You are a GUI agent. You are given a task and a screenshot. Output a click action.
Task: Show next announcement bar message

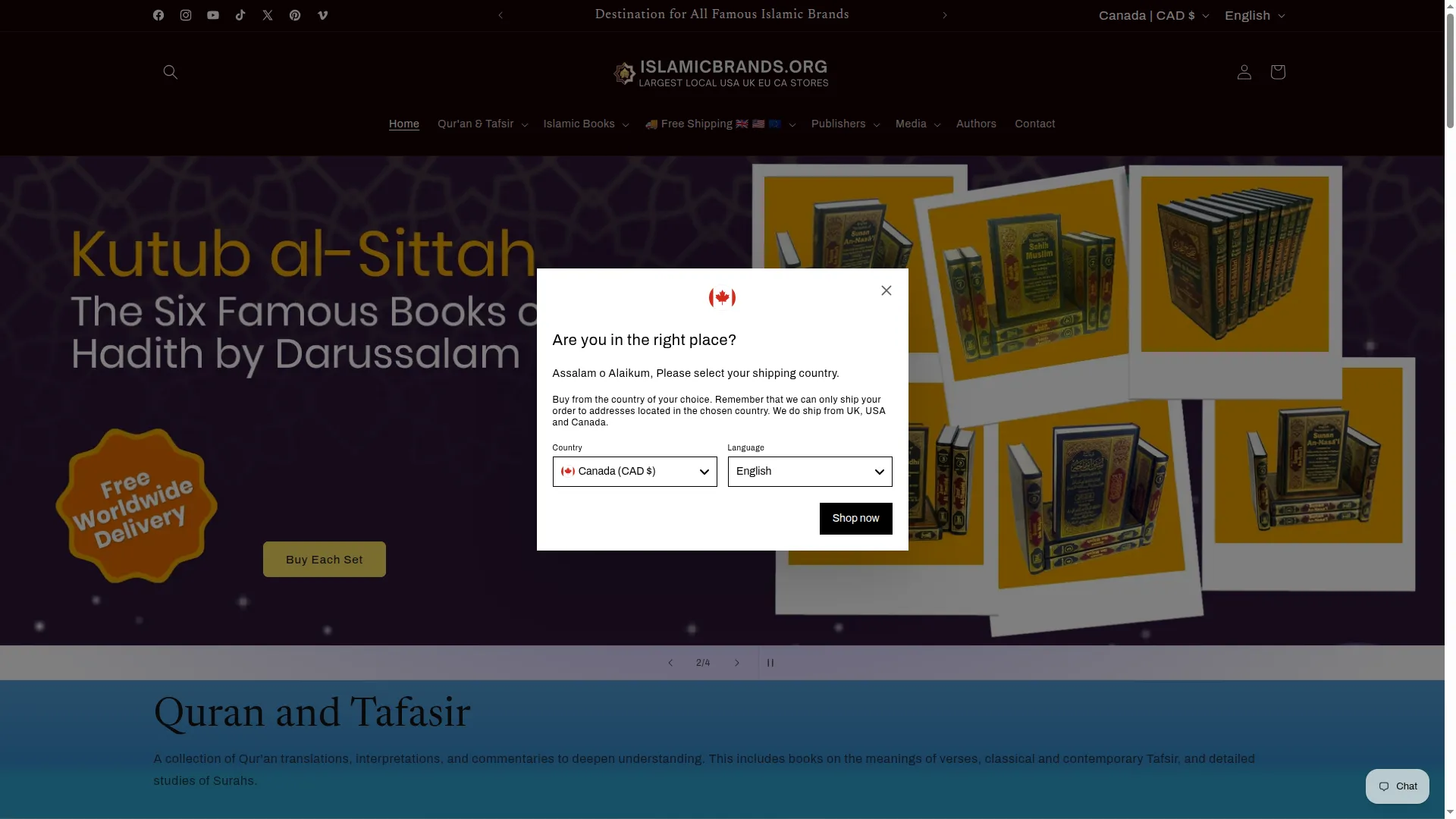pyautogui.click(x=945, y=15)
